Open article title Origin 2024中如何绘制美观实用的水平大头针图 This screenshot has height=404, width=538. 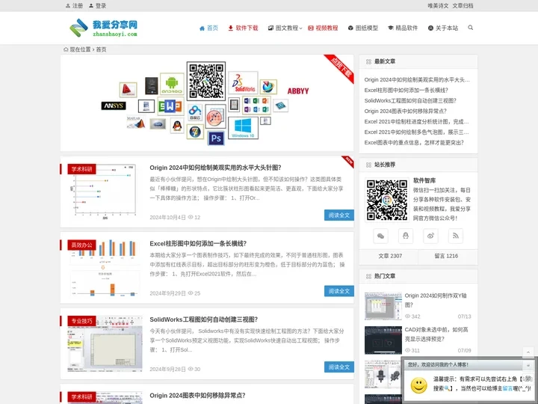click(x=215, y=168)
